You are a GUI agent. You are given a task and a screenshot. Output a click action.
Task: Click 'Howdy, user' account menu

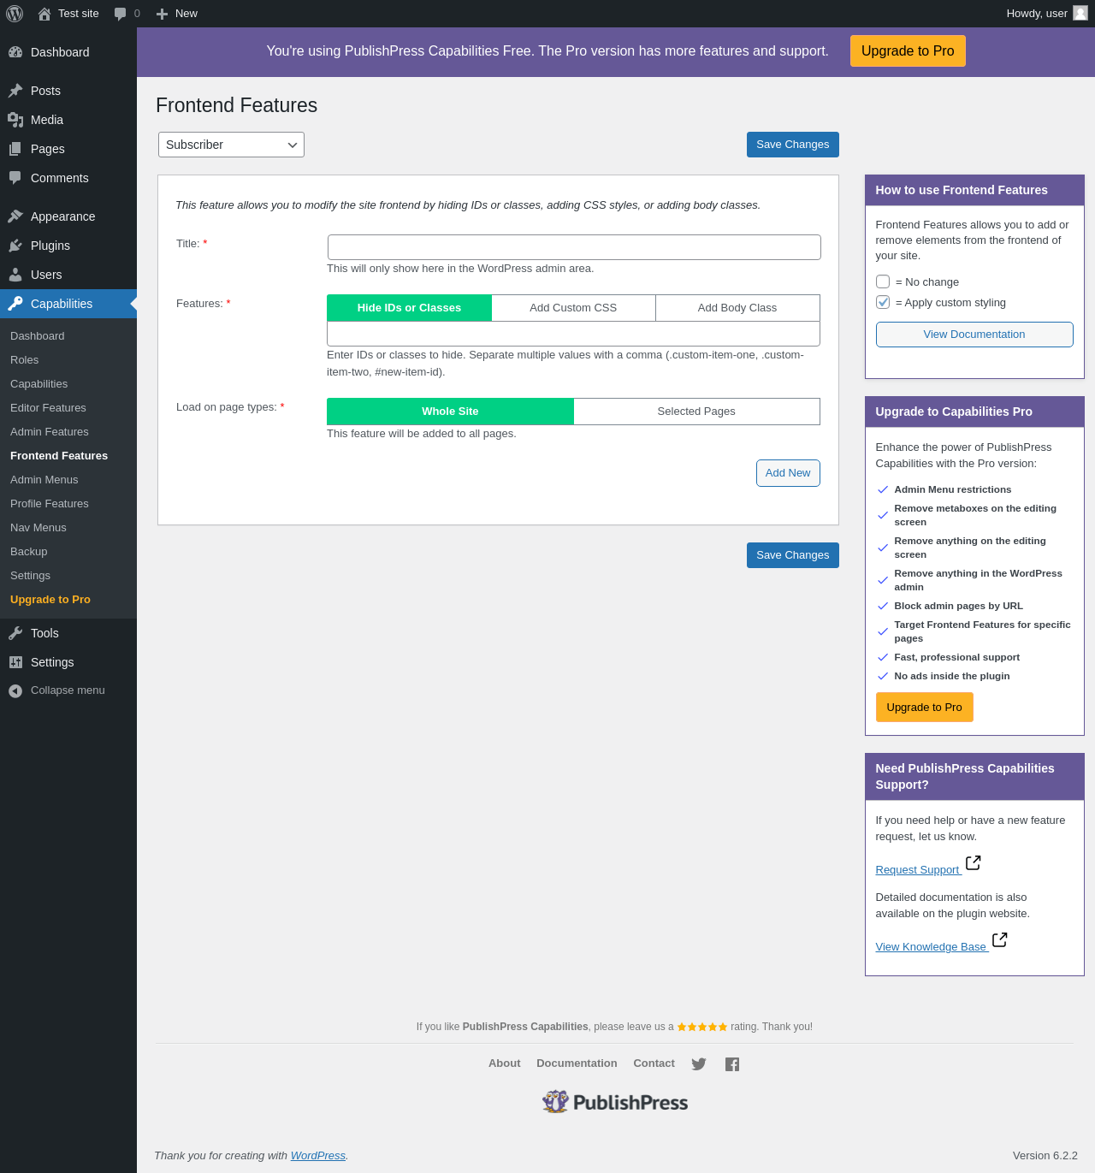click(x=1047, y=14)
